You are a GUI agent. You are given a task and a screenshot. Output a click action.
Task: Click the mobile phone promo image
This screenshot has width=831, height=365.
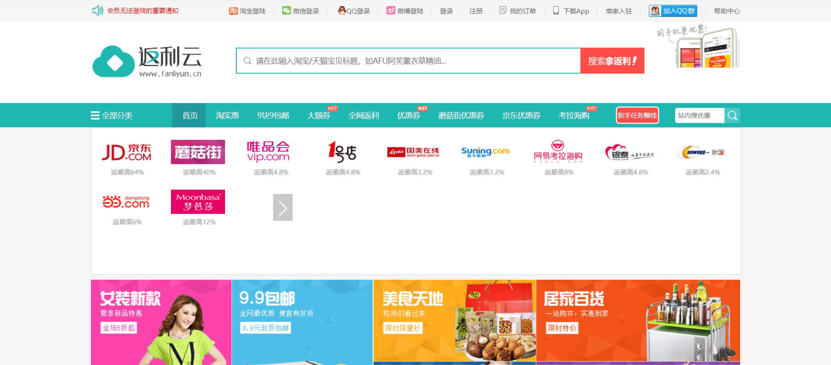point(699,47)
